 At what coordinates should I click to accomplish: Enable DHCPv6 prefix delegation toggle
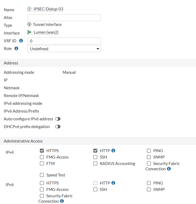[x=57, y=127]
